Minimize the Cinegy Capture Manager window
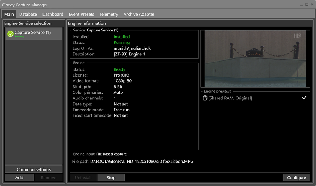This screenshot has height=186, width=316. tap(301, 4)
